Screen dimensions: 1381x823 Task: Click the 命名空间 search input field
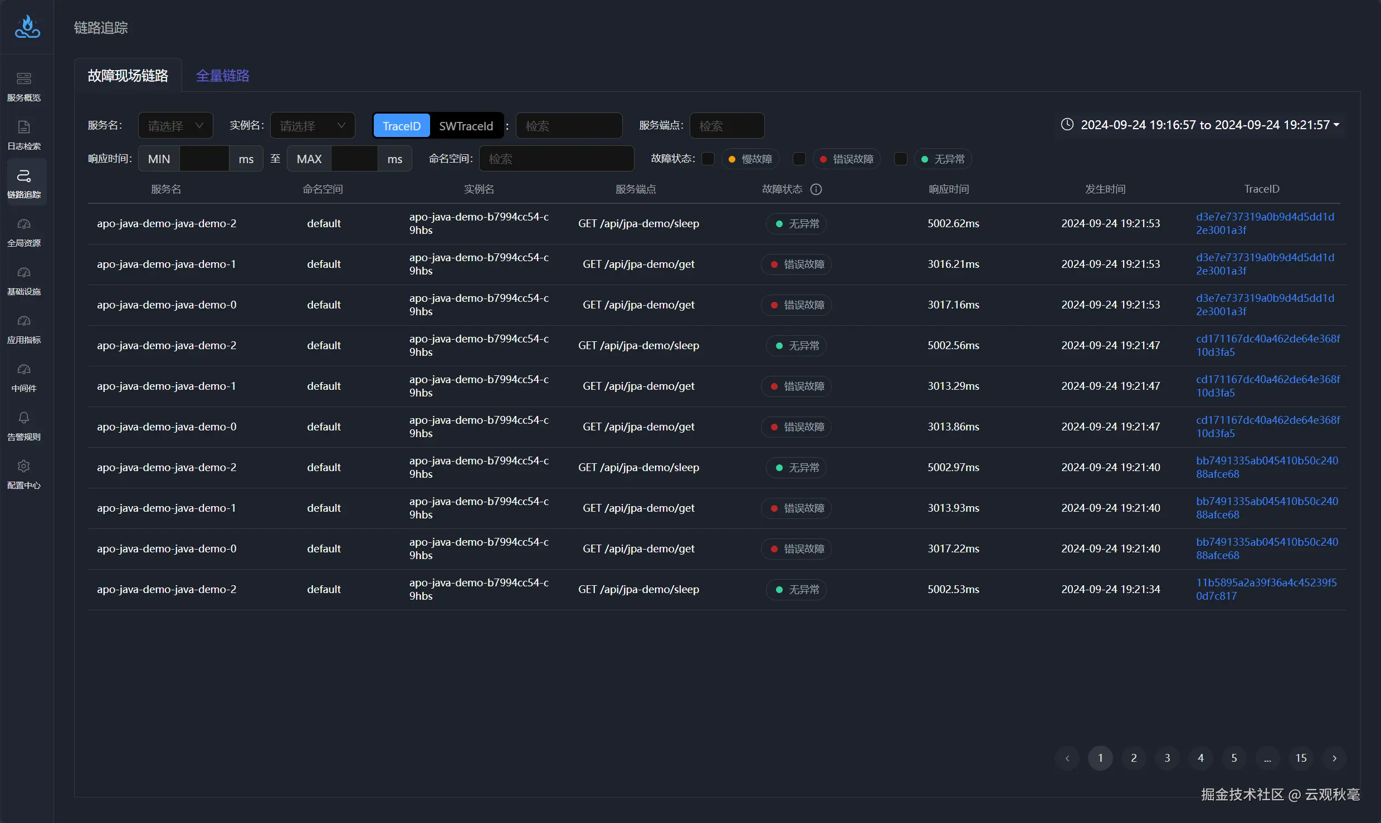[x=556, y=159]
